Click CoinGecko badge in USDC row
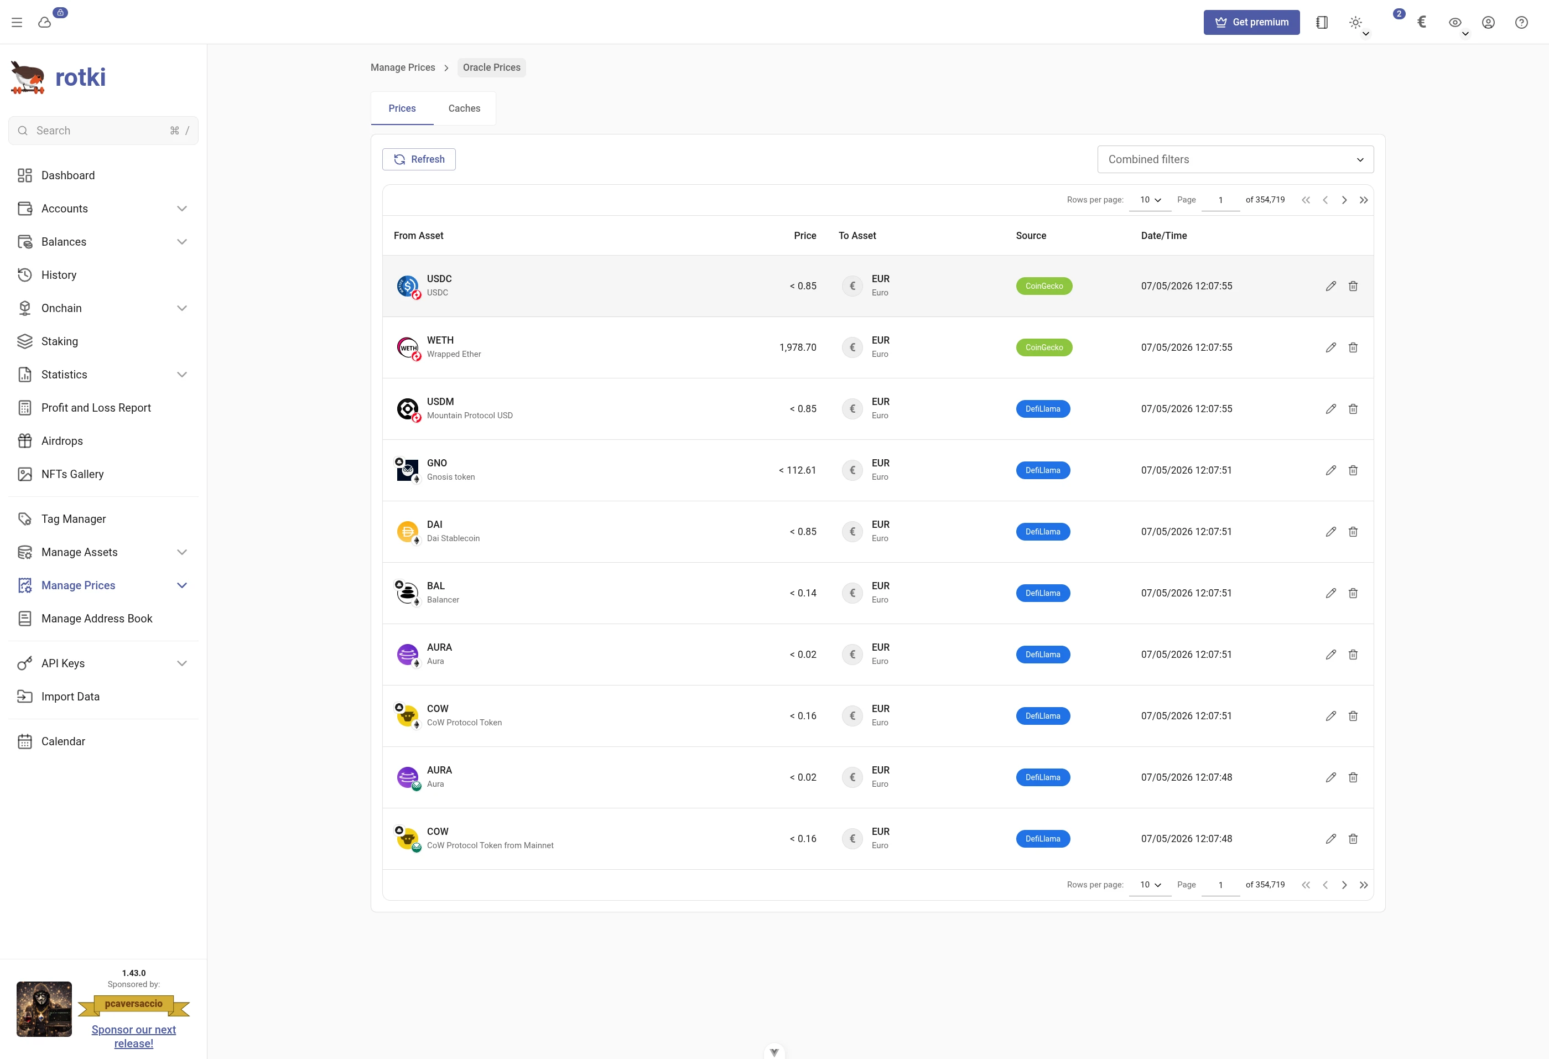Image resolution: width=1549 pixels, height=1059 pixels. 1044,286
